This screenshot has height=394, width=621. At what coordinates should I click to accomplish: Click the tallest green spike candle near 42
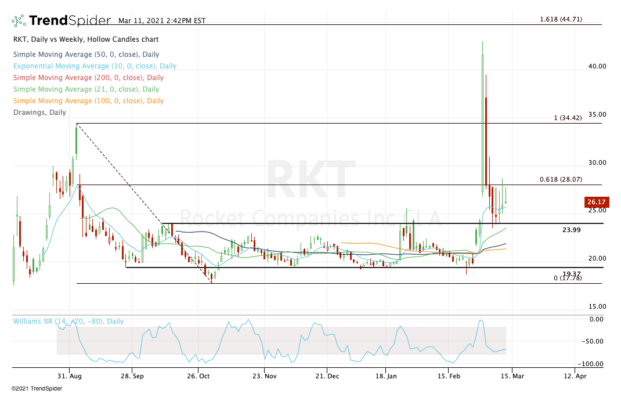click(x=482, y=119)
